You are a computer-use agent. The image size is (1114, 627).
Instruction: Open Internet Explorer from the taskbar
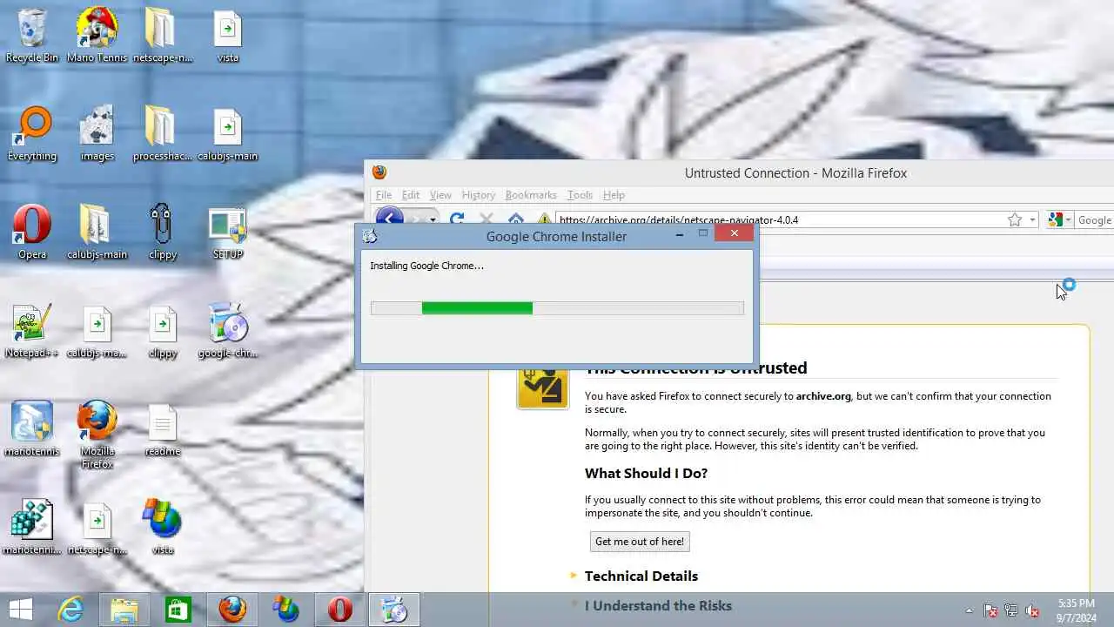70,610
